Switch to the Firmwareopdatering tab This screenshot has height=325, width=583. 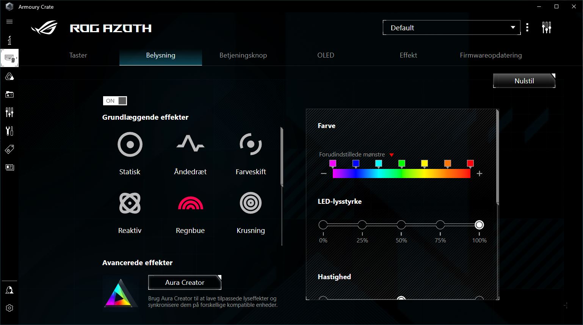pos(491,55)
